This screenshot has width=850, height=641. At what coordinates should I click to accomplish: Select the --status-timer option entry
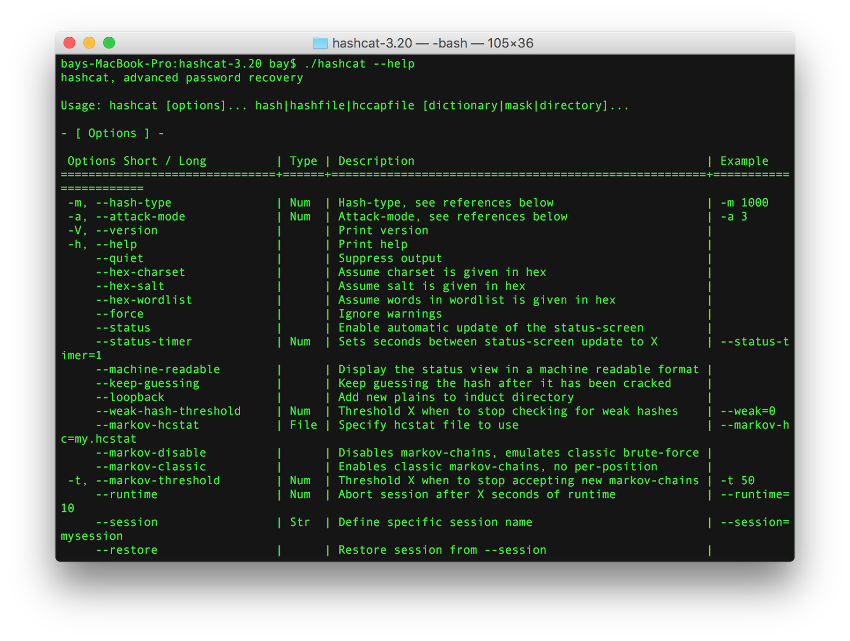point(143,341)
